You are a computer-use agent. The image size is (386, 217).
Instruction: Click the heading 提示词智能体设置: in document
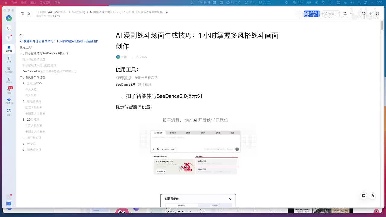point(134,107)
